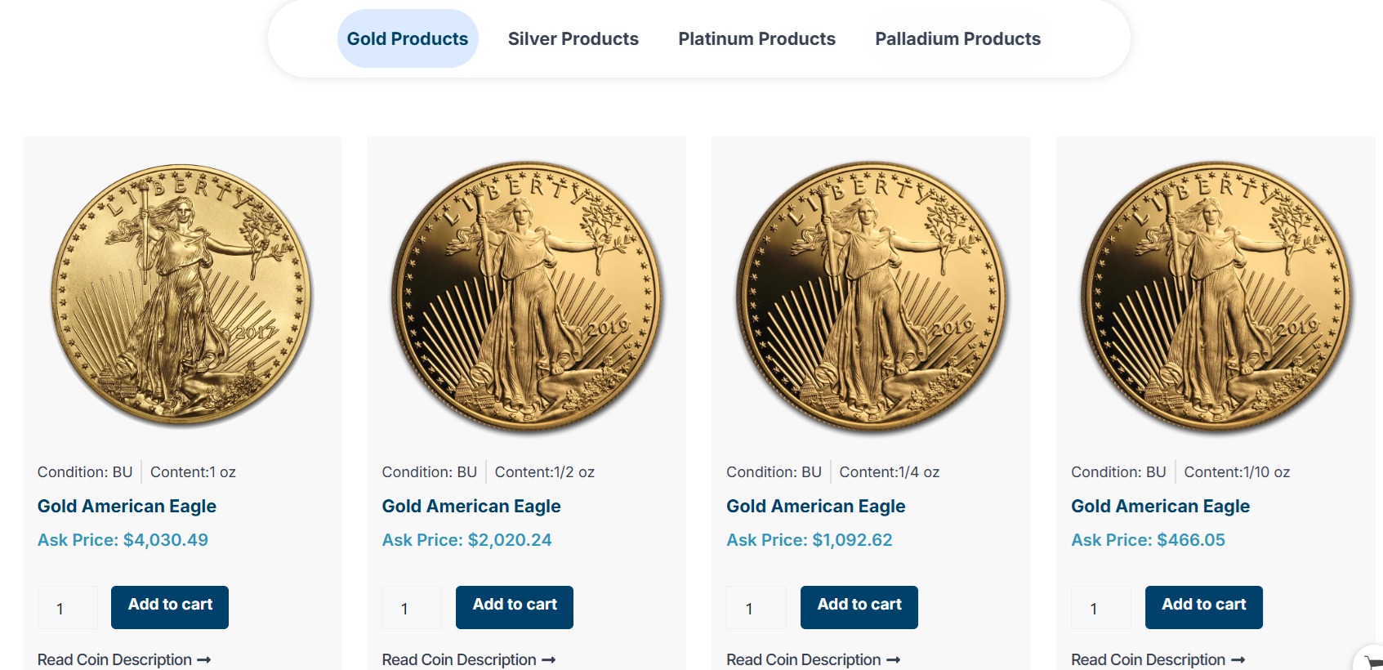Open 1/2 oz Gold American Eagle title link

471,507
